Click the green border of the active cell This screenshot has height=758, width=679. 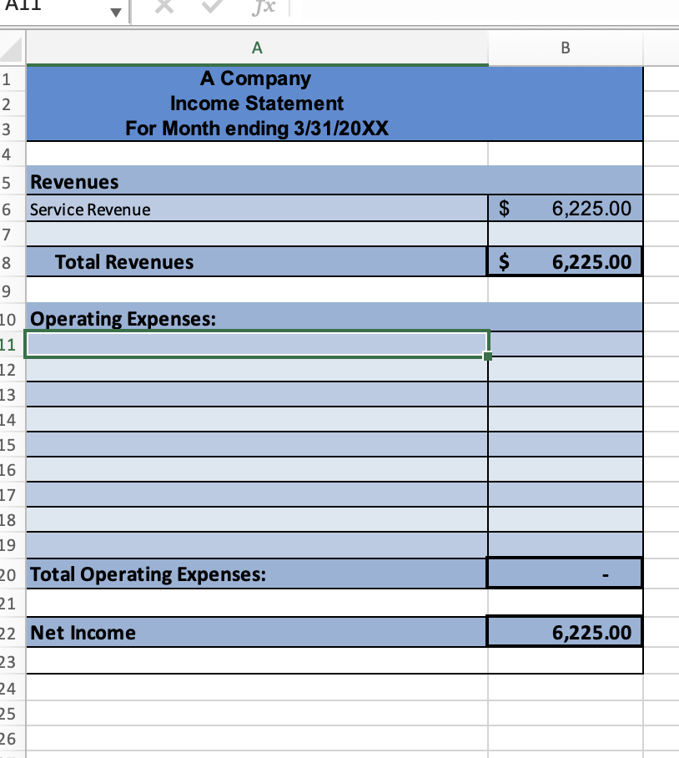pos(250,329)
